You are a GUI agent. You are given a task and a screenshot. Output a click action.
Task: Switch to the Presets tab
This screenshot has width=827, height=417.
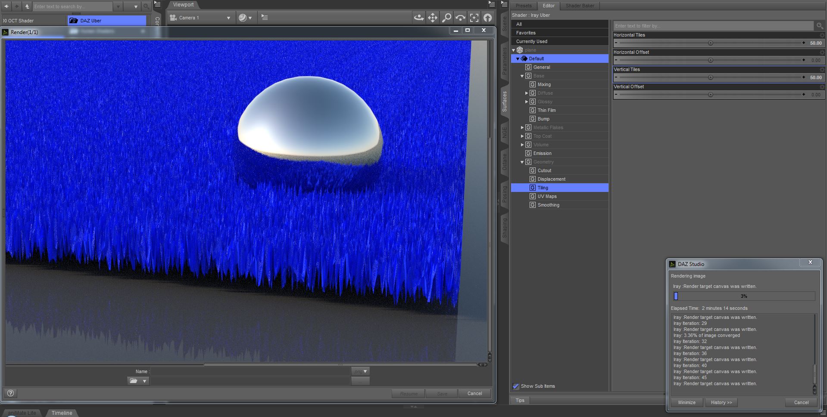pos(524,6)
